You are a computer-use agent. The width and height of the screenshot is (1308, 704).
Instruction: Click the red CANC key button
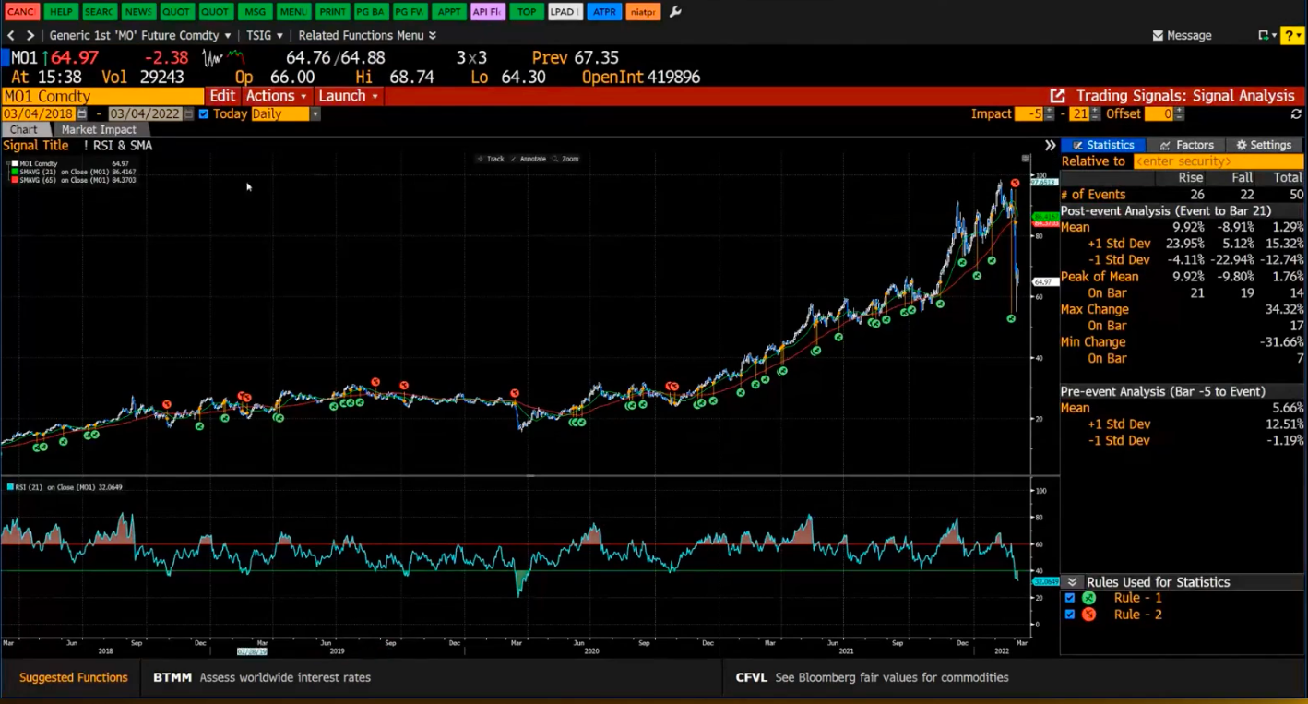[20, 11]
